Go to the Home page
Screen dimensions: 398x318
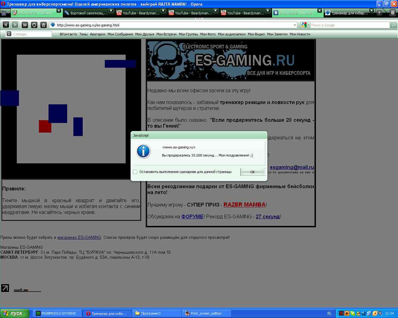[44, 25]
